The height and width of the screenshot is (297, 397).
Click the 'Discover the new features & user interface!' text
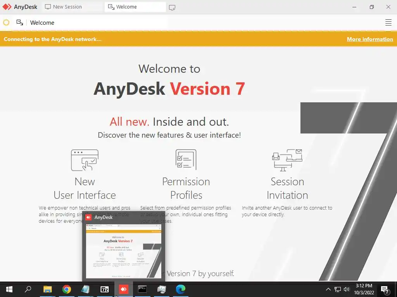[x=169, y=135]
